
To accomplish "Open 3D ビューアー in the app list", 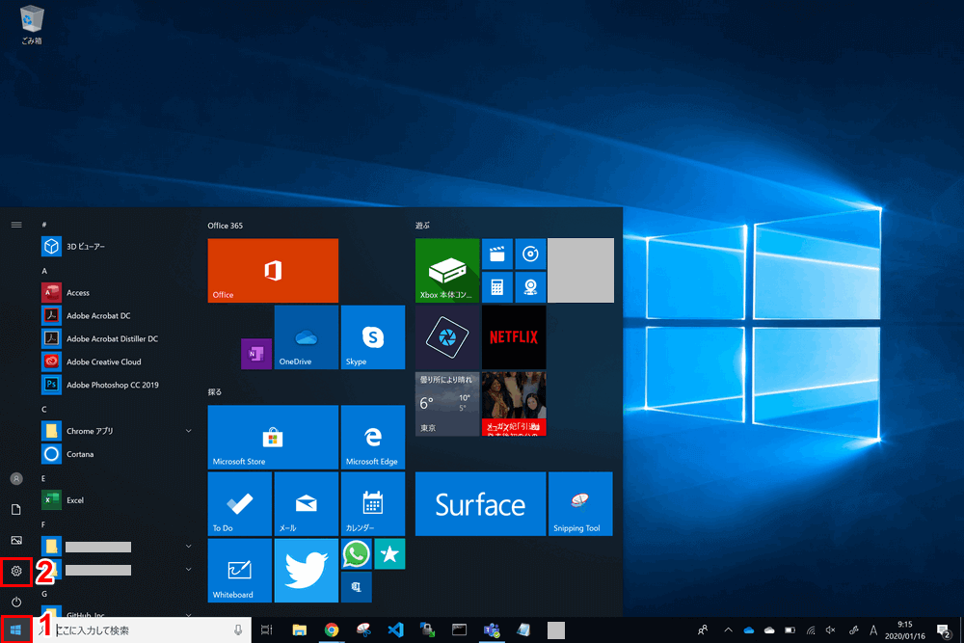I will (x=117, y=247).
